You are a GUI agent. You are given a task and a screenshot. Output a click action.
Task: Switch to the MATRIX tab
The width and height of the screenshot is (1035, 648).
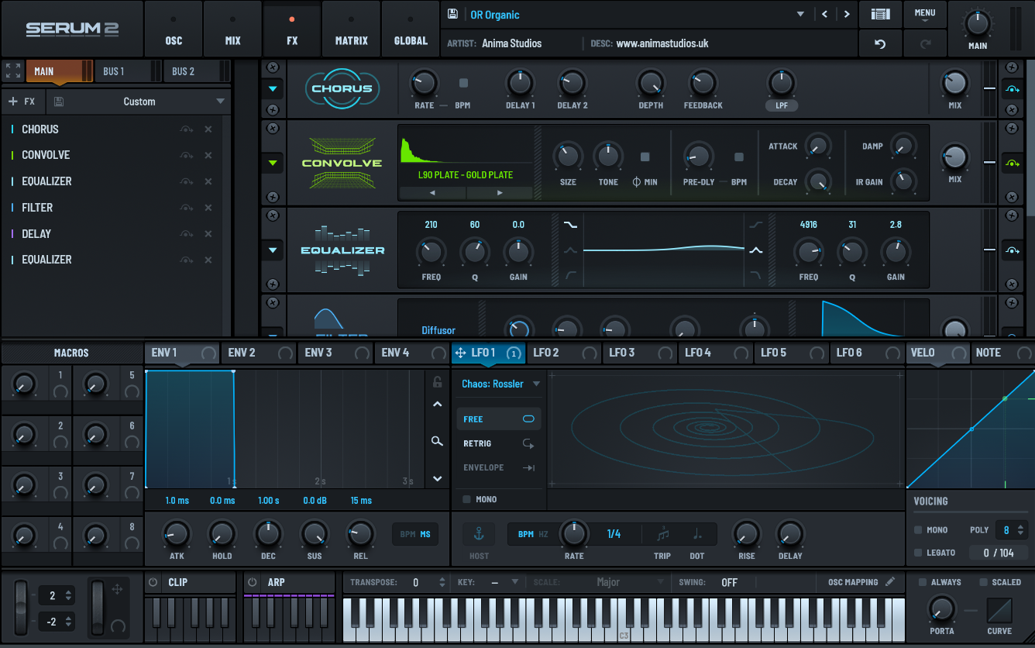coord(351,29)
